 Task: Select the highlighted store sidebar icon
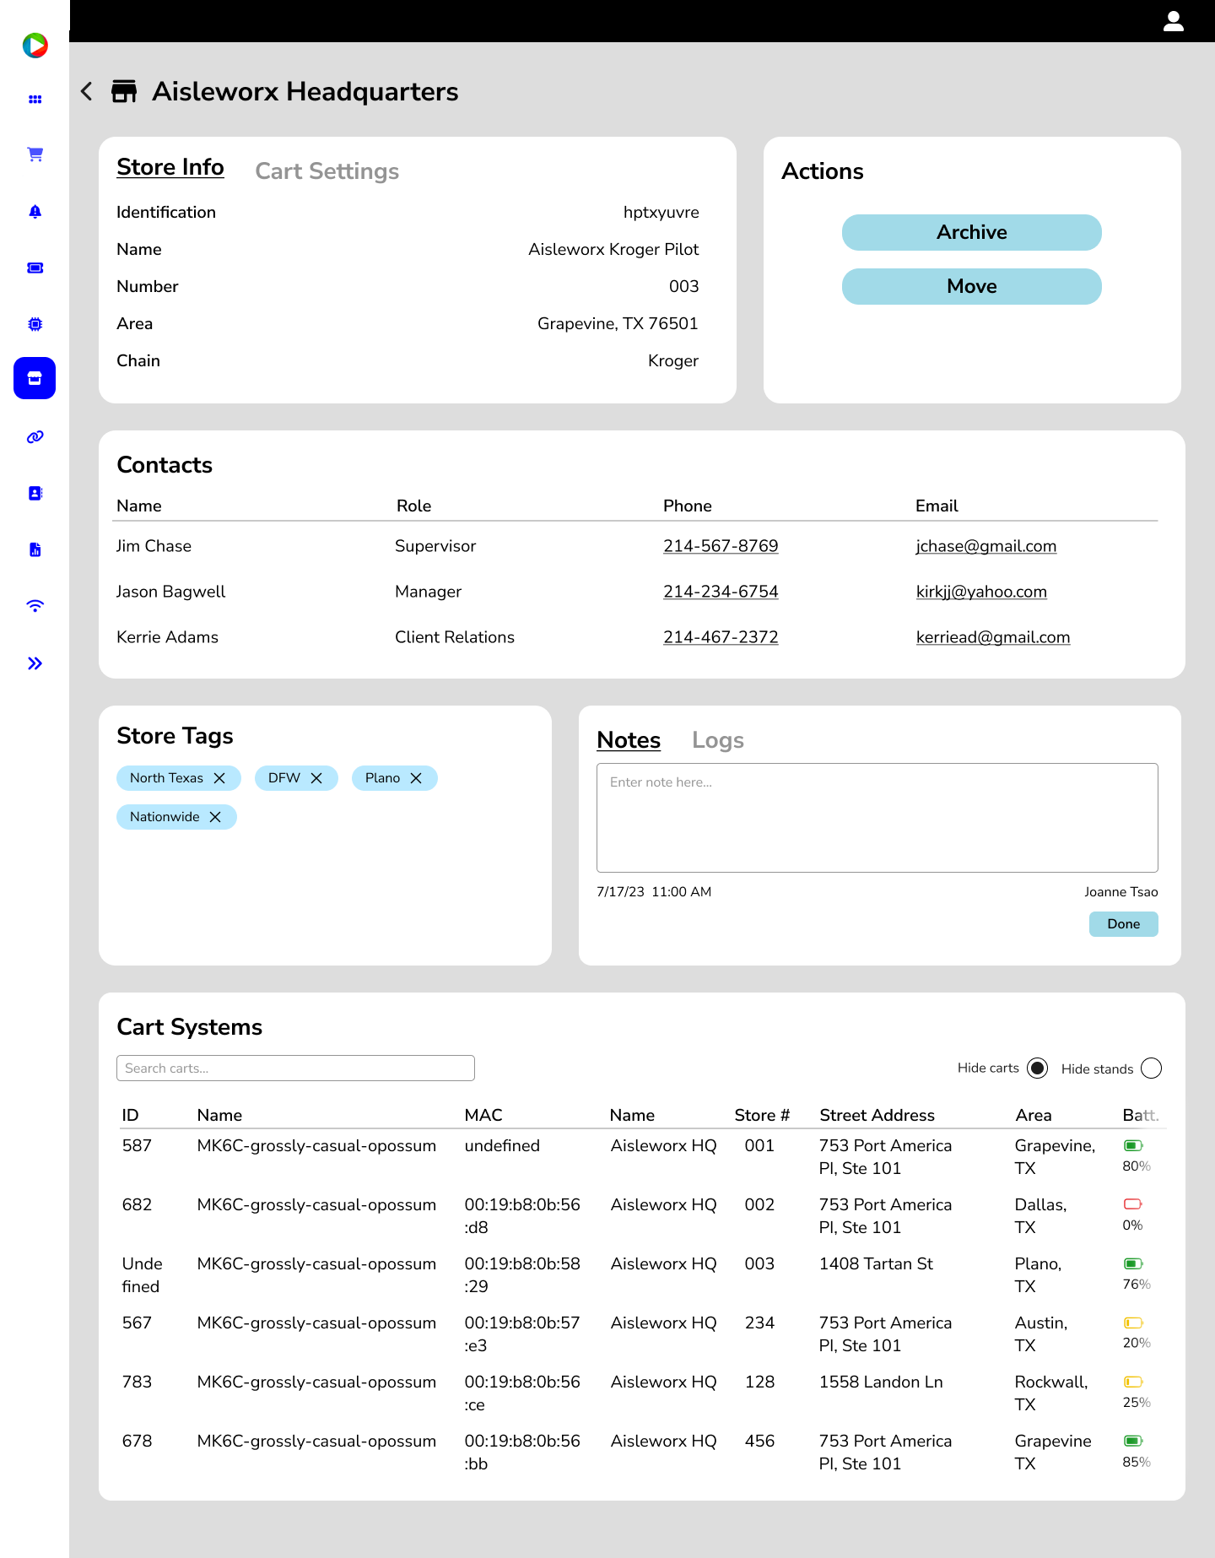coord(35,378)
